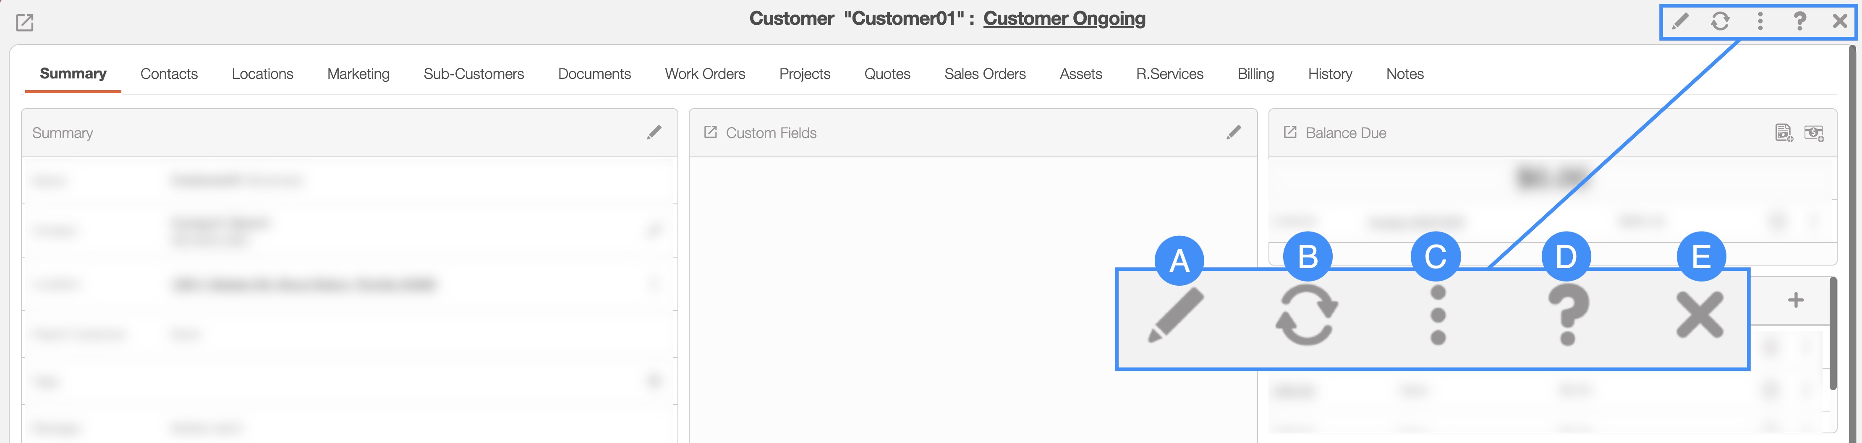Open the three-dot more options menu
1862x443 pixels.
(1760, 21)
